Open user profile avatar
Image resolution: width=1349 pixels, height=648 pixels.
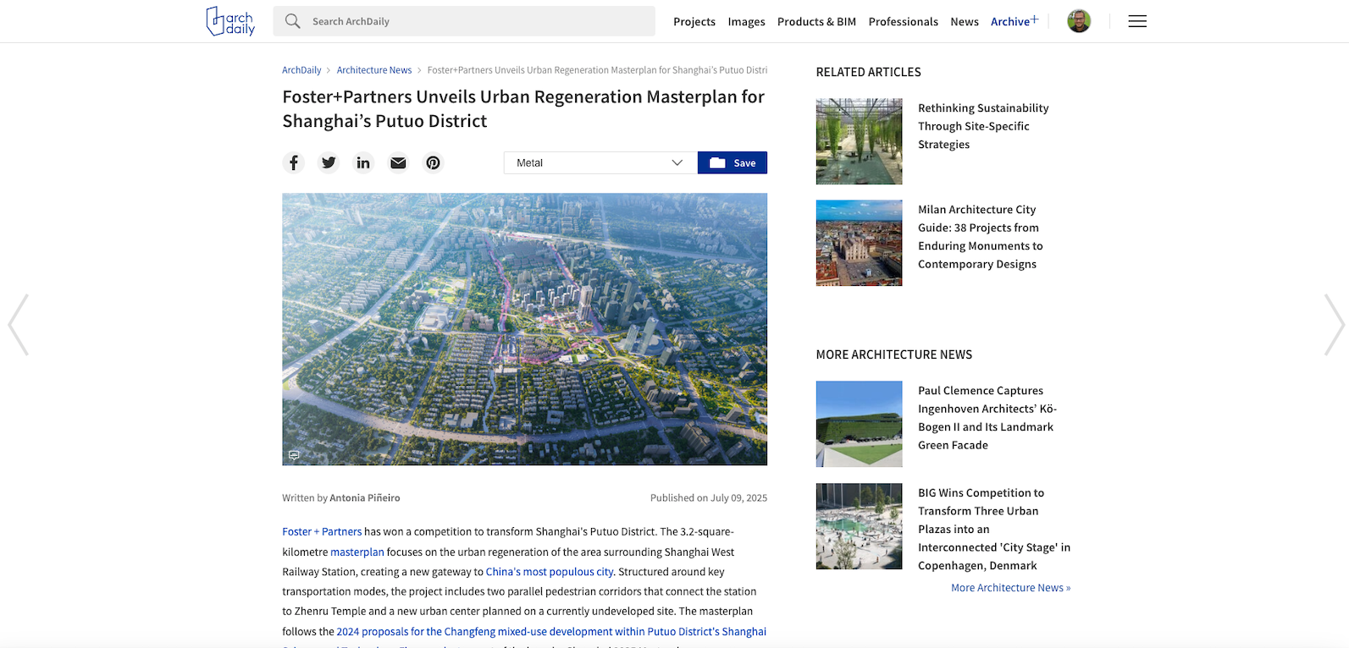pyautogui.click(x=1078, y=21)
